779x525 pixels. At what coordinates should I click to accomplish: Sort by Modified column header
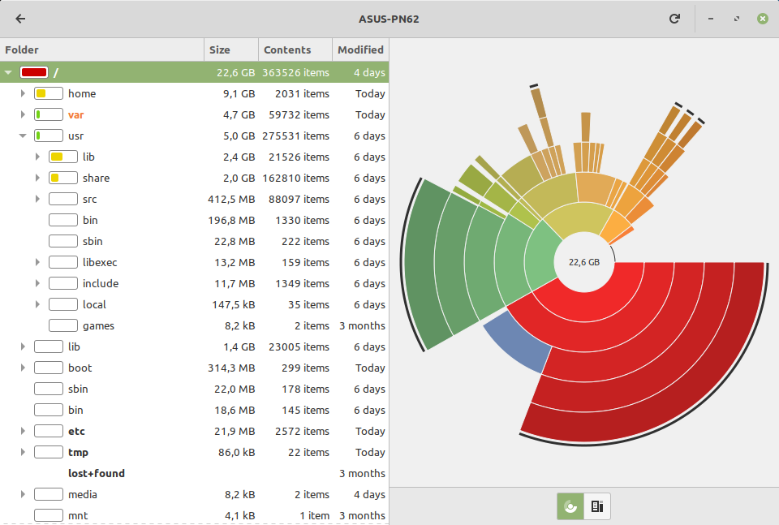pos(360,49)
